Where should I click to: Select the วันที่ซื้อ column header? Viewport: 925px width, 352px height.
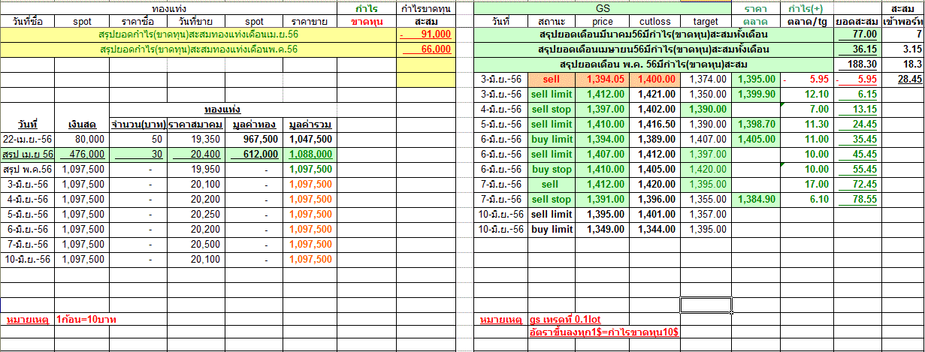[x=28, y=21]
